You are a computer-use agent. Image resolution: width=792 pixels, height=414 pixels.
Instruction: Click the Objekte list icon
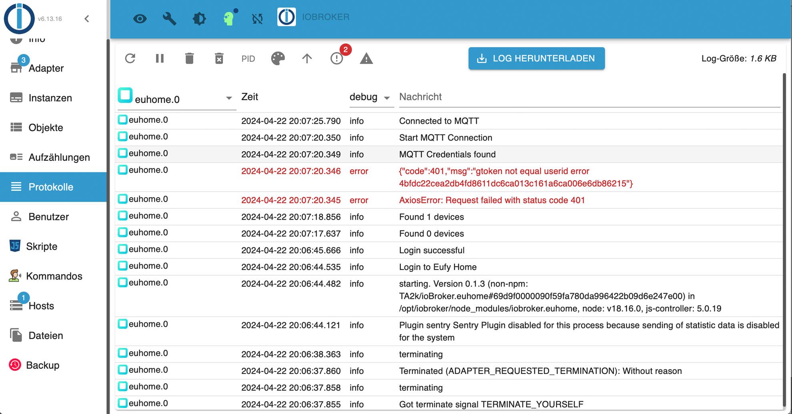16,127
